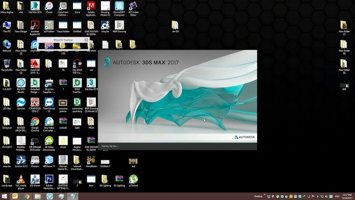The width and height of the screenshot is (355, 200).
Task: Click the Autodesk 3ds Max 2017 splash image
Action: tap(177, 96)
